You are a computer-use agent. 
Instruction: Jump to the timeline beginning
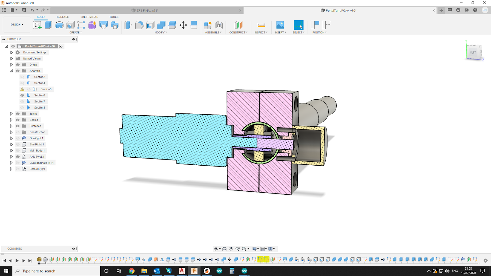click(4, 261)
